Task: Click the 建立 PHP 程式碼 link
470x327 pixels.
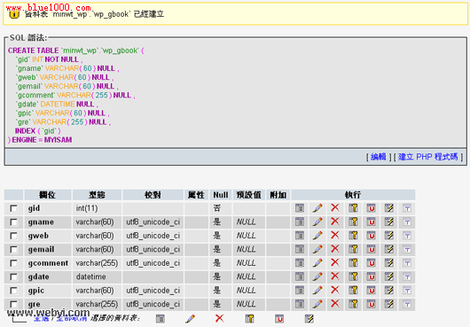Action: pyautogui.click(x=428, y=157)
